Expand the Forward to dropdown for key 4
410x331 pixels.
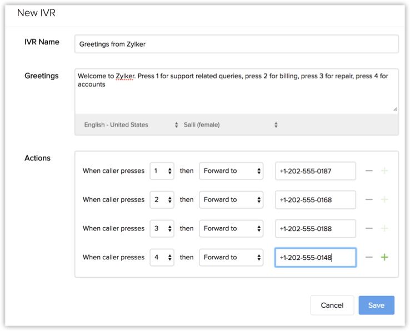tap(231, 258)
